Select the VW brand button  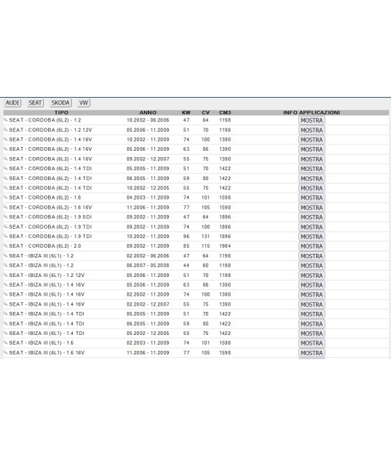[84, 103]
